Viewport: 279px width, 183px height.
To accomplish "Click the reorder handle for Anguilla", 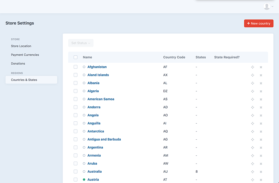I will [x=253, y=124].
